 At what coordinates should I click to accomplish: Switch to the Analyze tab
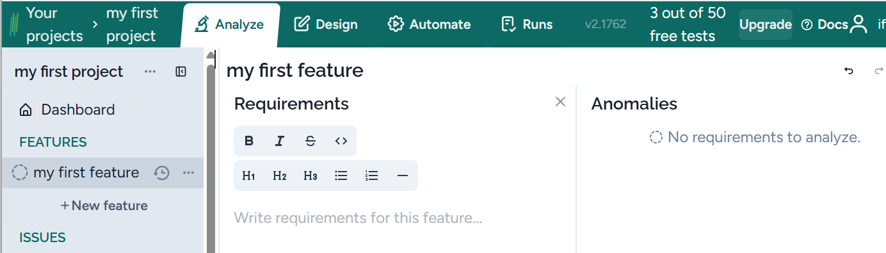tap(230, 25)
